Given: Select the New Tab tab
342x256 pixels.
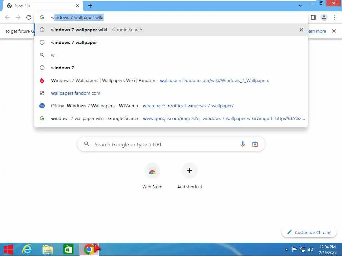Looking at the screenshot, I should tap(43, 6).
